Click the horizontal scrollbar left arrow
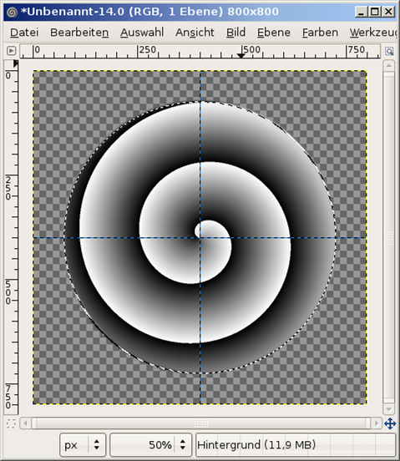400x461 pixels. coord(25,423)
